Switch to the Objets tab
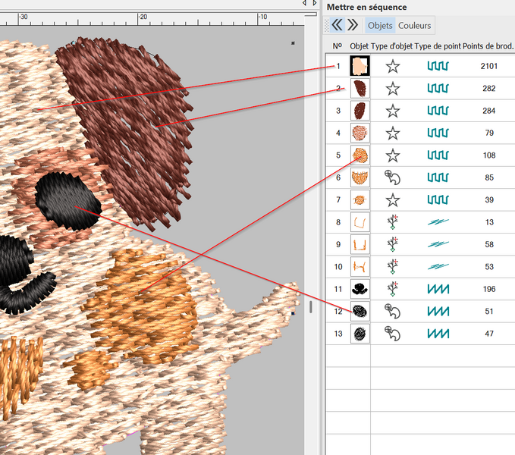 pyautogui.click(x=380, y=26)
